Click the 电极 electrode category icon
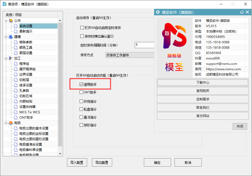 [11, 123]
